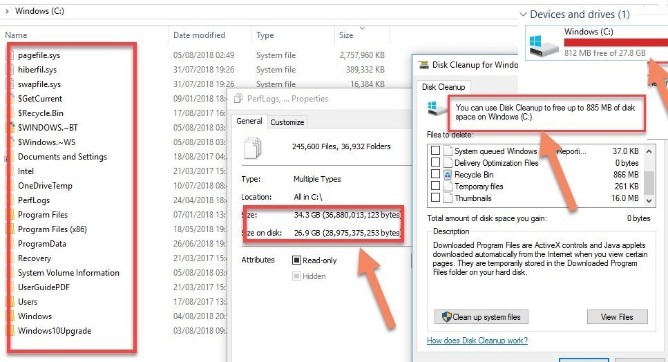Select the Windows10Upgrade folder
668x362 pixels.
pos(55,330)
